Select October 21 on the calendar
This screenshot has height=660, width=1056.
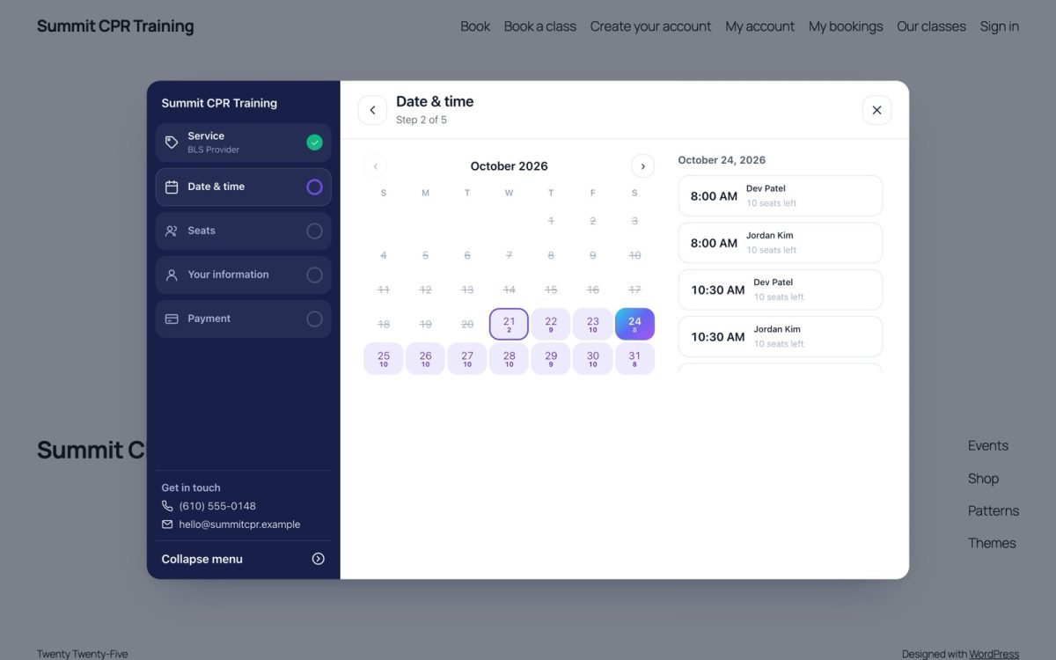pos(509,324)
